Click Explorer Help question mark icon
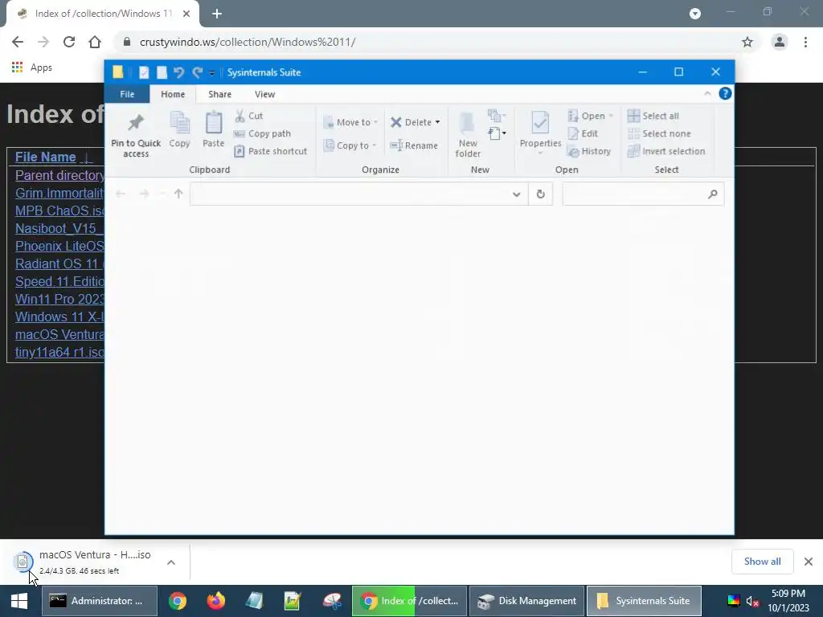 point(725,94)
